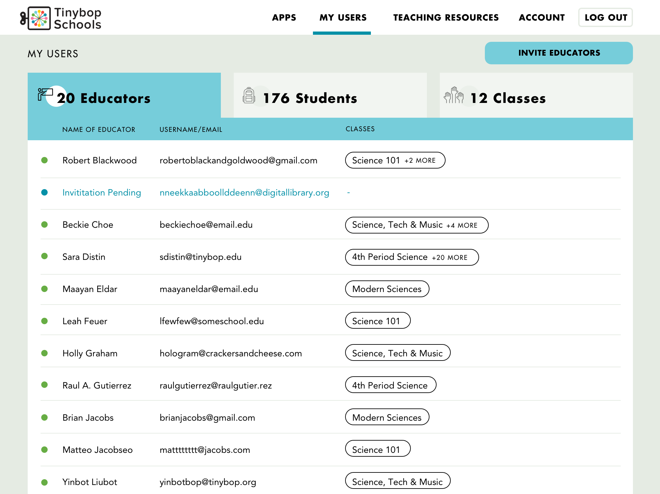This screenshot has width=660, height=494.
Task: Click the green status dot for Beckie Choe
Action: pos(44,224)
